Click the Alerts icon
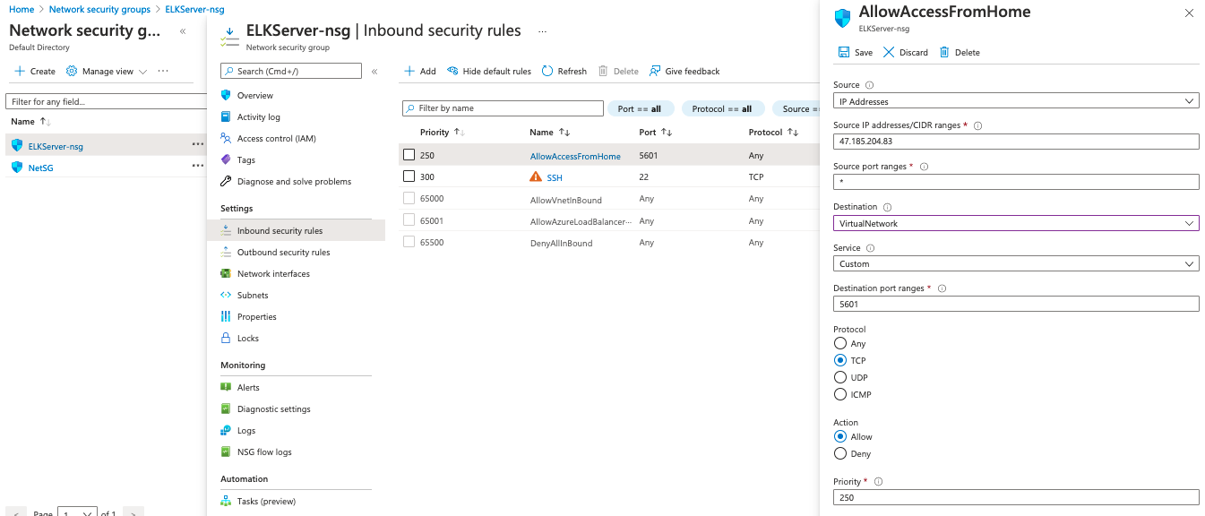This screenshot has width=1205, height=516. [x=226, y=387]
